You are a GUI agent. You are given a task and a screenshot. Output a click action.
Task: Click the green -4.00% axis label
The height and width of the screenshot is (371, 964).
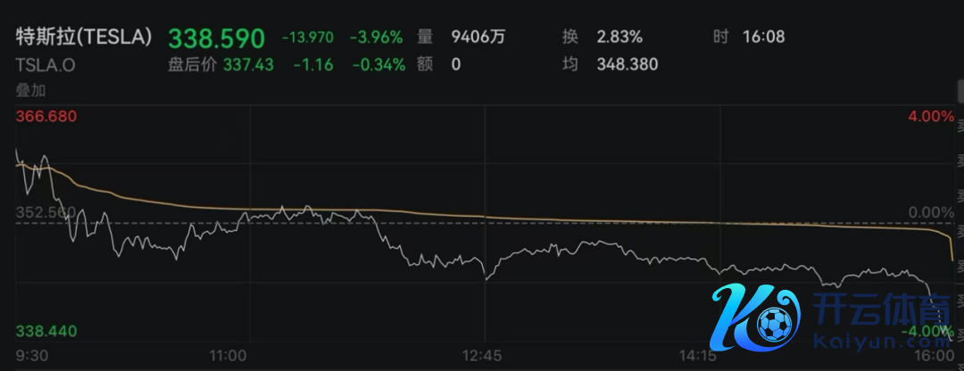[x=928, y=332]
